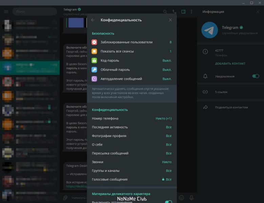Open Голосовые сообщения privacy option
This screenshot has height=203, width=264.
pyautogui.click(x=132, y=179)
